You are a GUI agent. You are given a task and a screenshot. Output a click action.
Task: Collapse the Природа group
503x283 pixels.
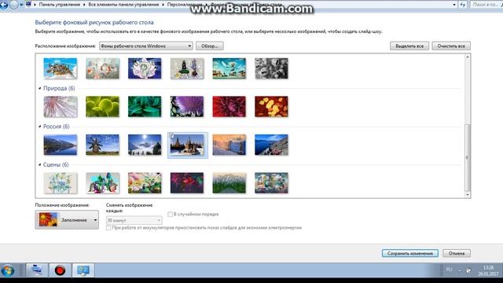click(x=40, y=88)
